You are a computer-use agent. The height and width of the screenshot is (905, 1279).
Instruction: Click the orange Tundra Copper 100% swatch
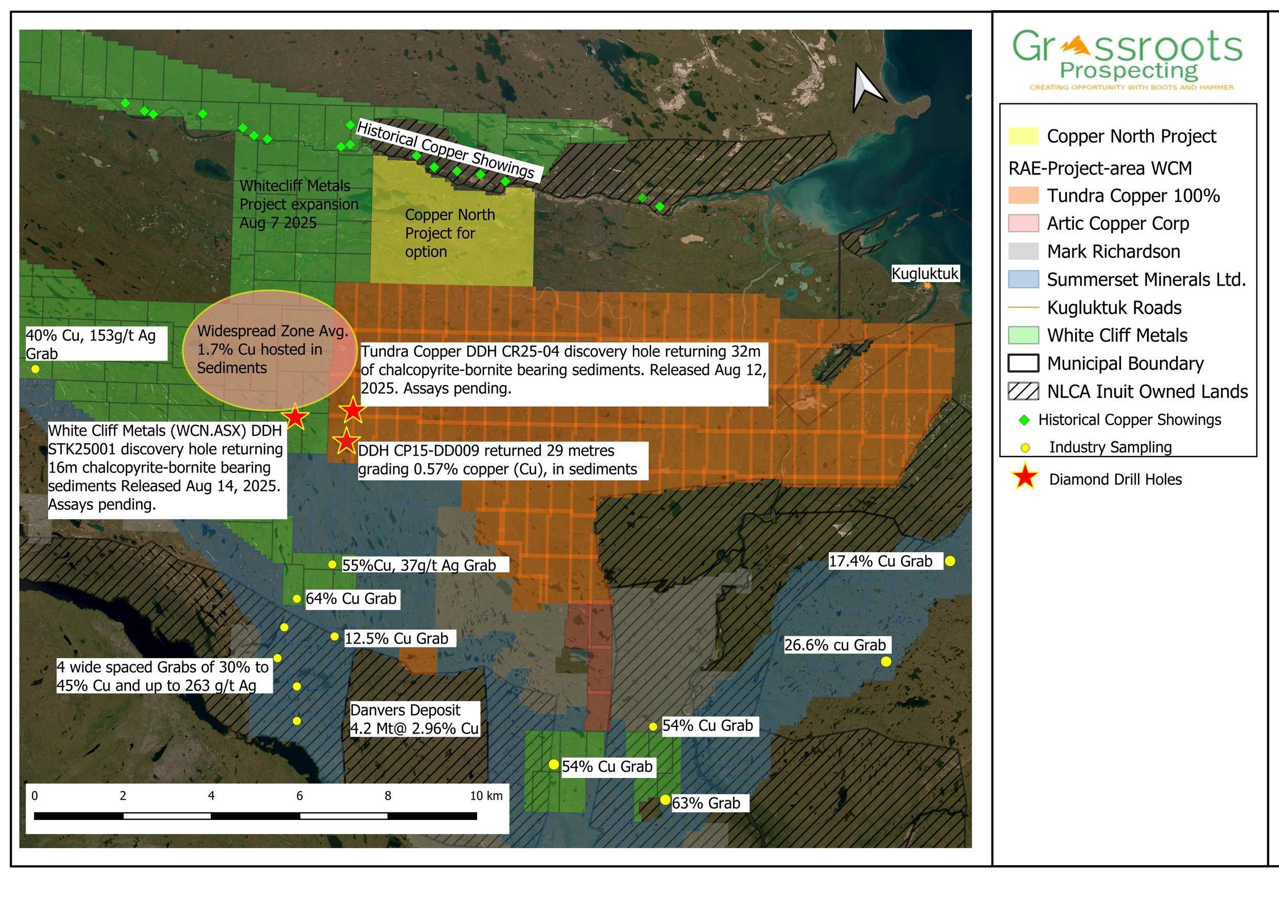point(1023,196)
